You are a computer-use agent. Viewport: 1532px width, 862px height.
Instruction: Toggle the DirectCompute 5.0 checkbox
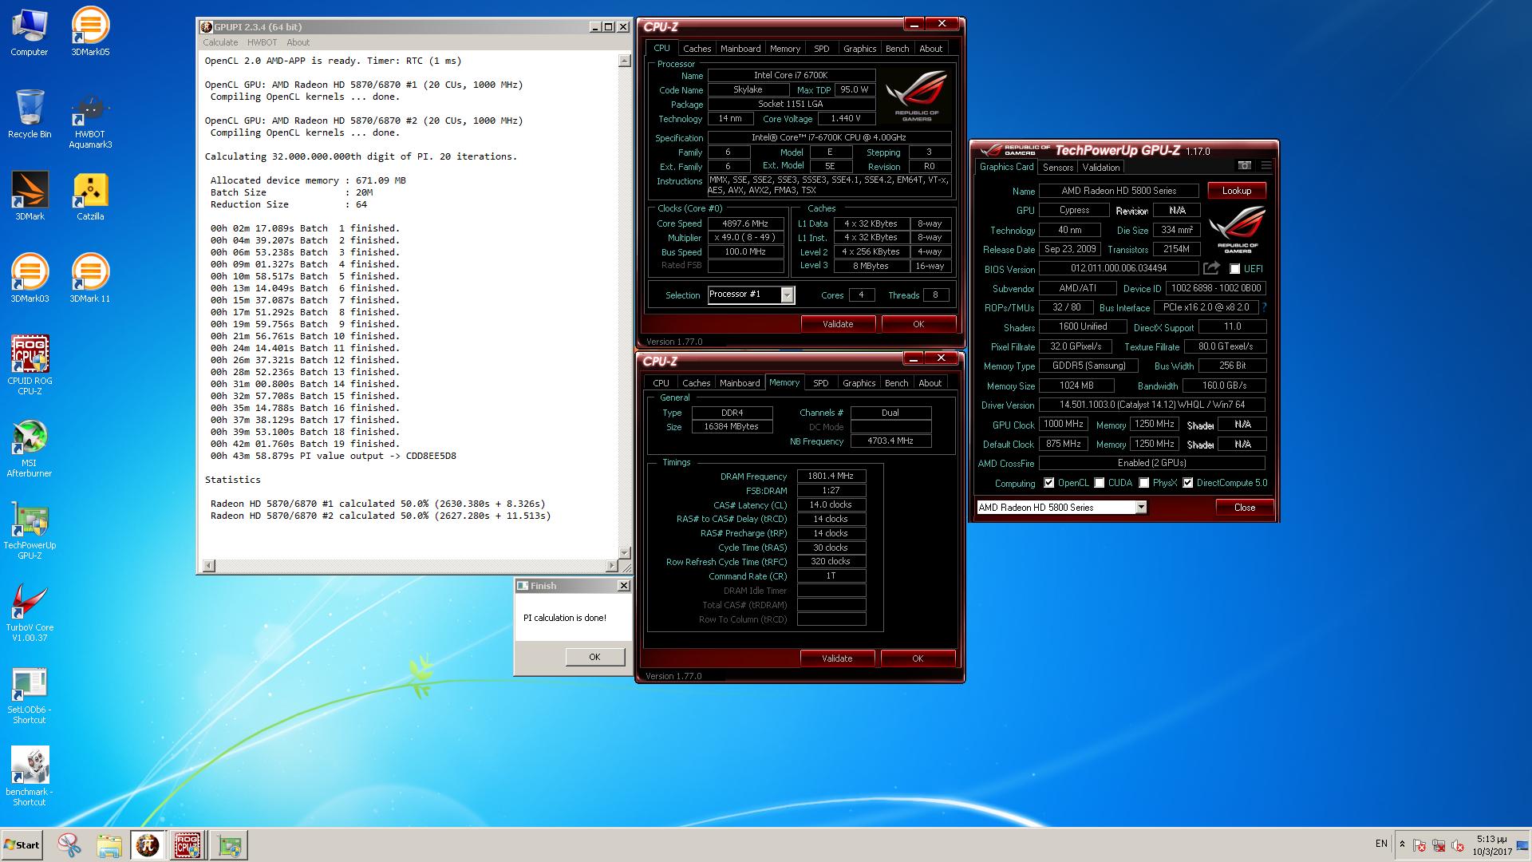pos(1188,483)
